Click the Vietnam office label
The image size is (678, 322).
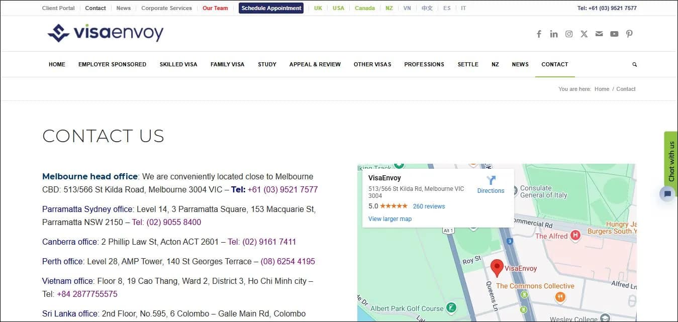(68, 281)
